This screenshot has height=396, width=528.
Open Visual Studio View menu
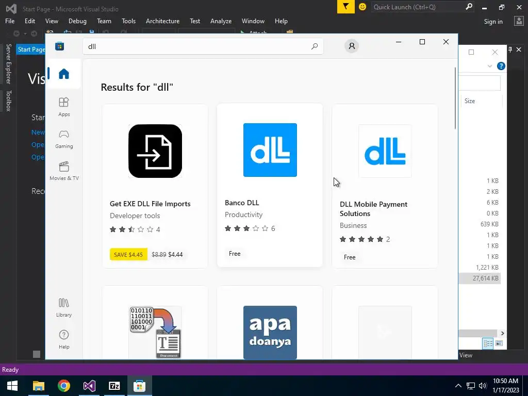tap(52, 21)
